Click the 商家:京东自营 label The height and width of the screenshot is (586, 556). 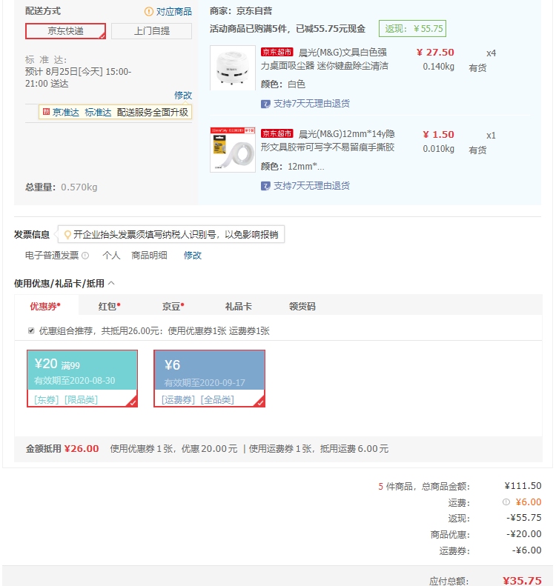[241, 11]
